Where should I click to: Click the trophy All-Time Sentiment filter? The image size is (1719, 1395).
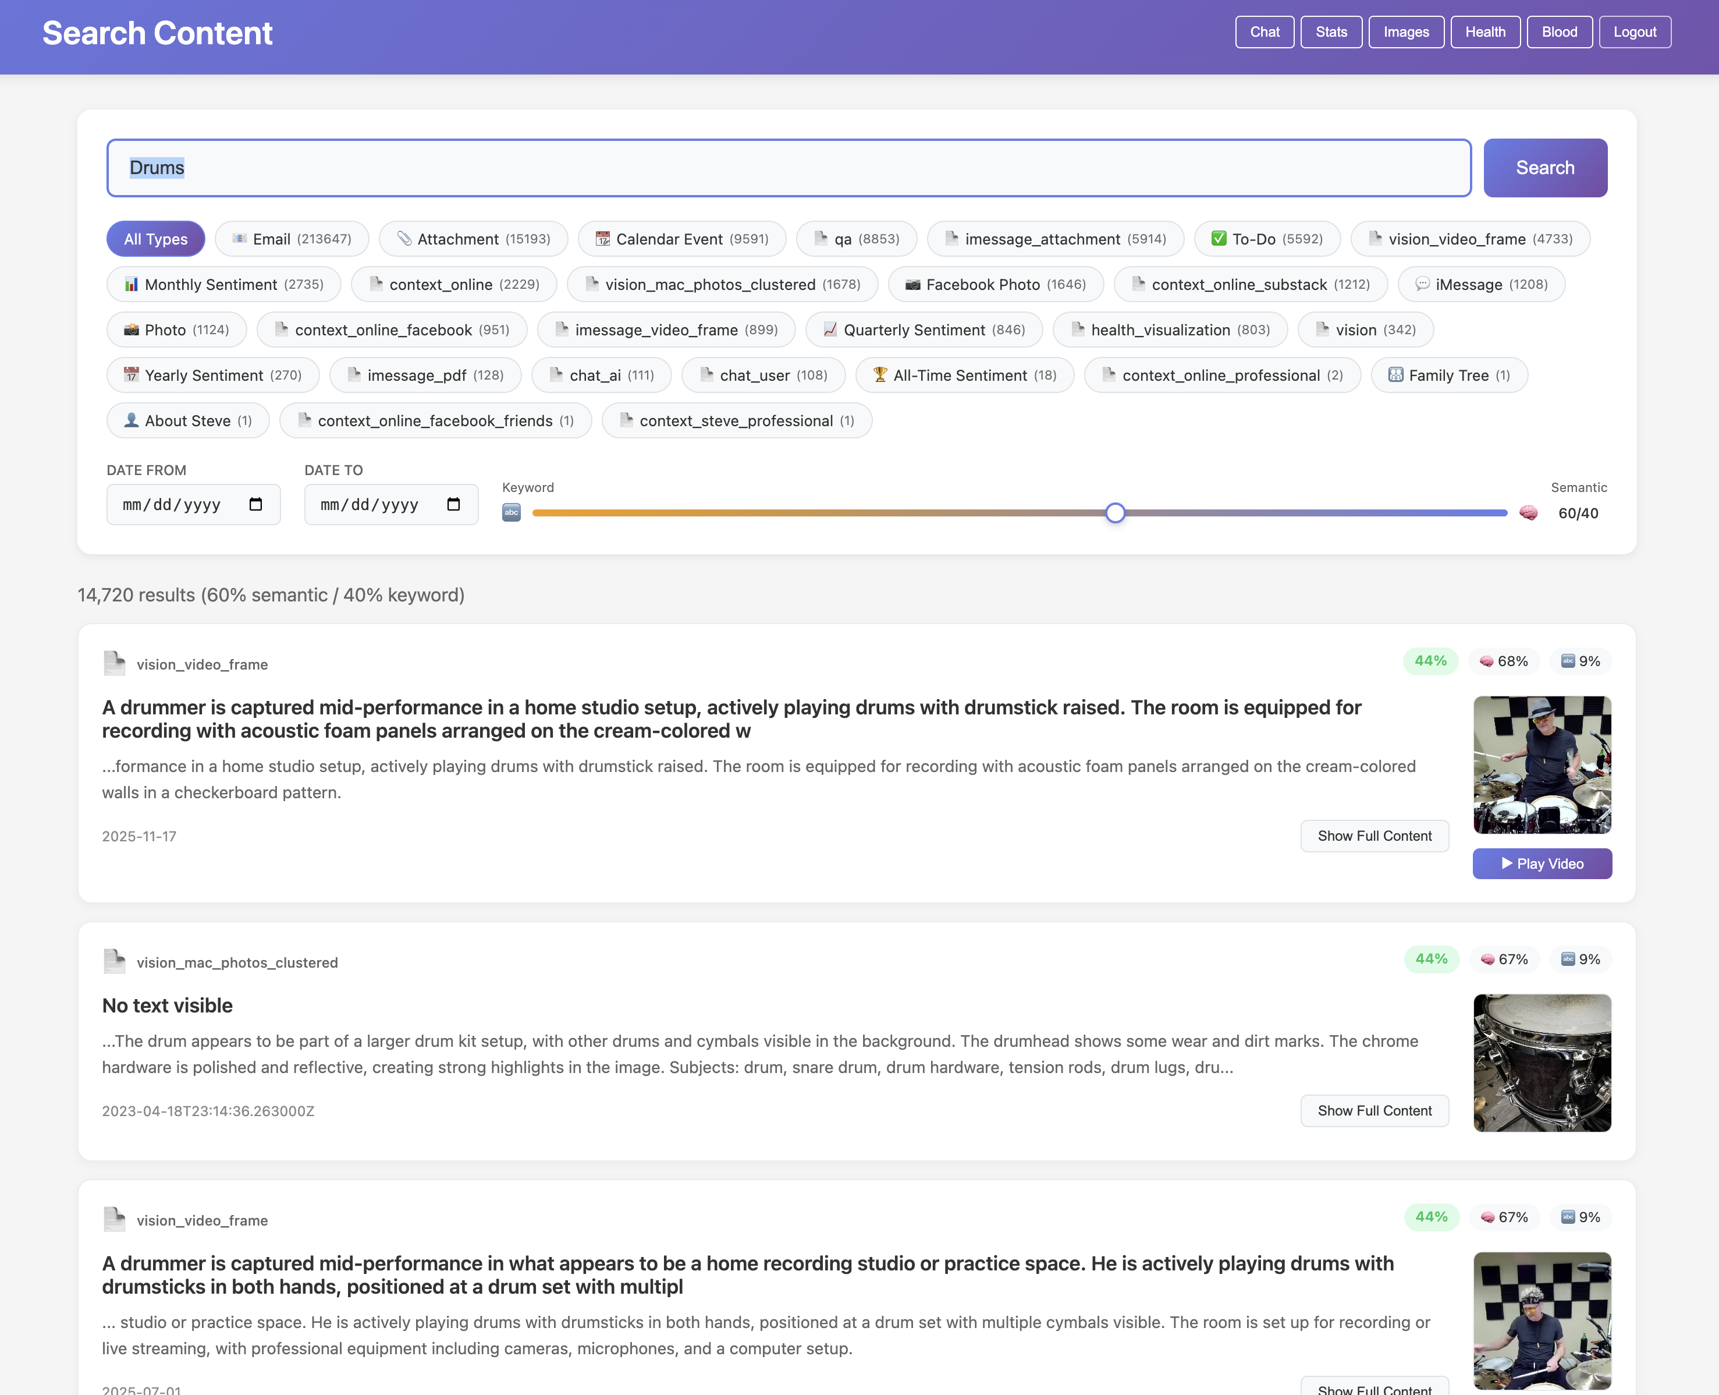964,376
